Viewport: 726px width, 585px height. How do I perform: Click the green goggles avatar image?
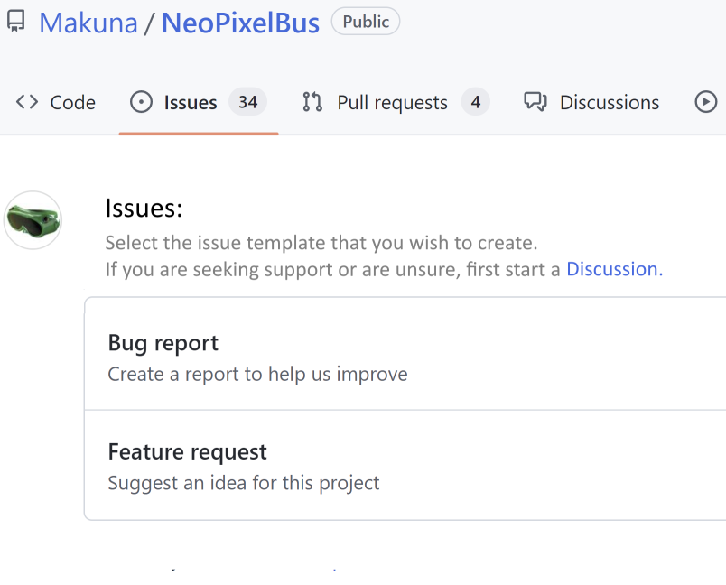tap(33, 219)
